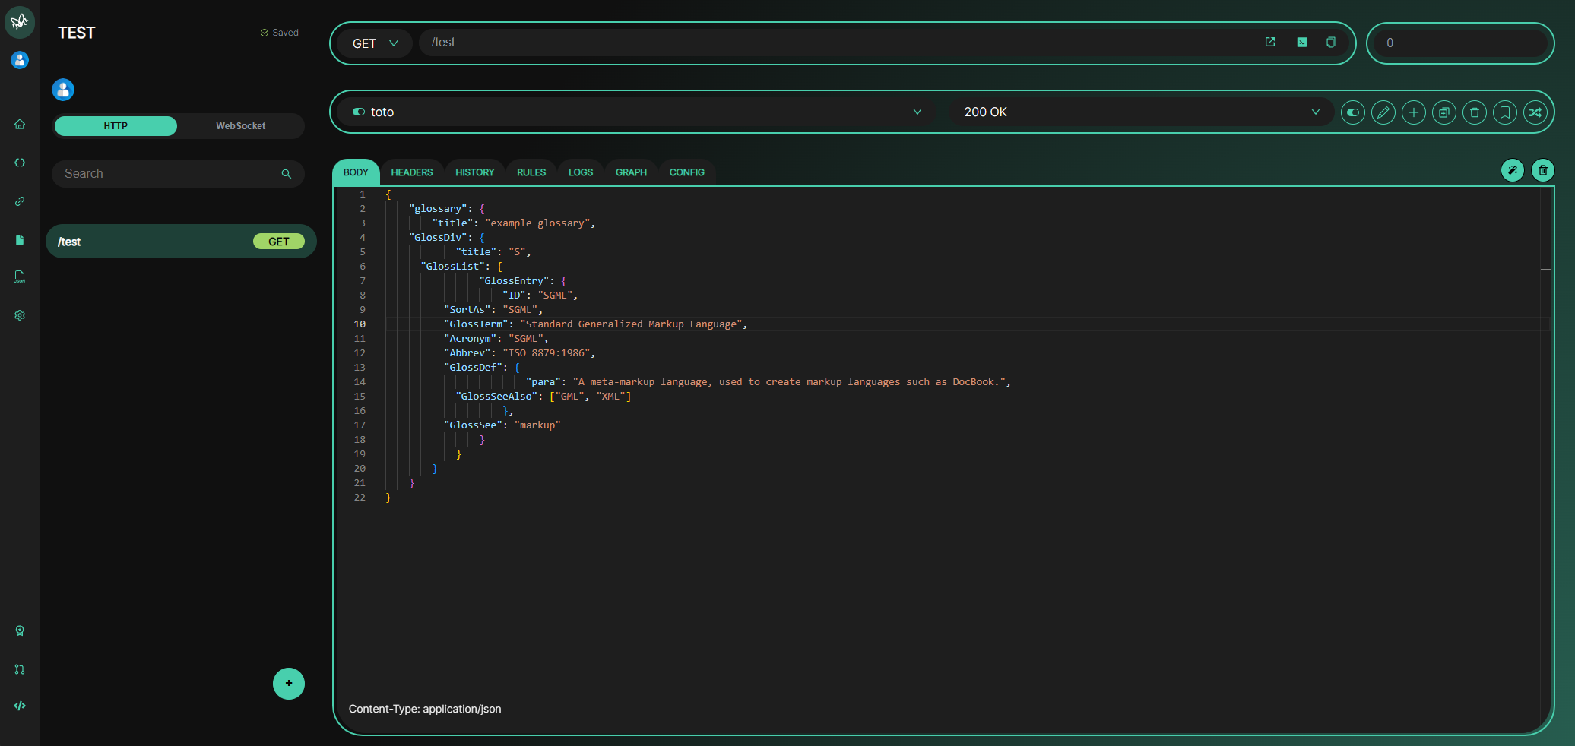Image resolution: width=1575 pixels, height=746 pixels.
Task: Click the magic wand format body icon
Action: click(x=1512, y=170)
